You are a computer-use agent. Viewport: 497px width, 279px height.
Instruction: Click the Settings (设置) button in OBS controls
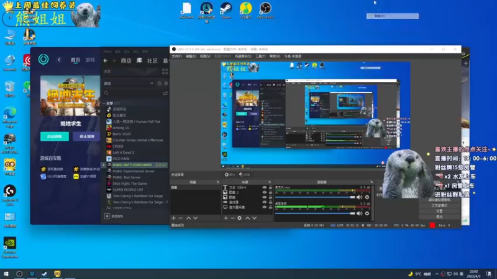[x=439, y=211]
